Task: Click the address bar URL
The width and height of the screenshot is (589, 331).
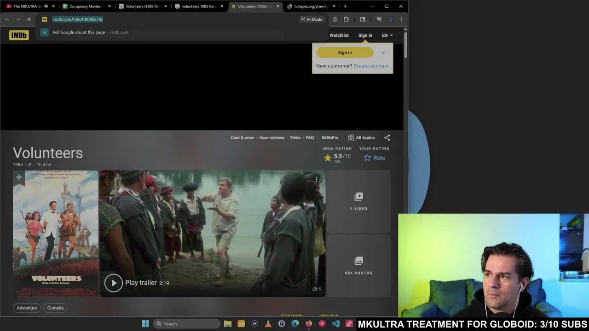Action: point(77,19)
